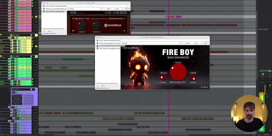Open TBTECH Kirchhoff-EQ slot on VOX_STEM track
The image size is (272, 136).
point(17,96)
